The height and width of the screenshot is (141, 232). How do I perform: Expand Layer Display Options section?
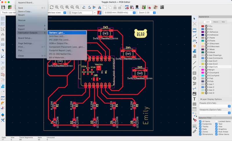tap(202, 99)
